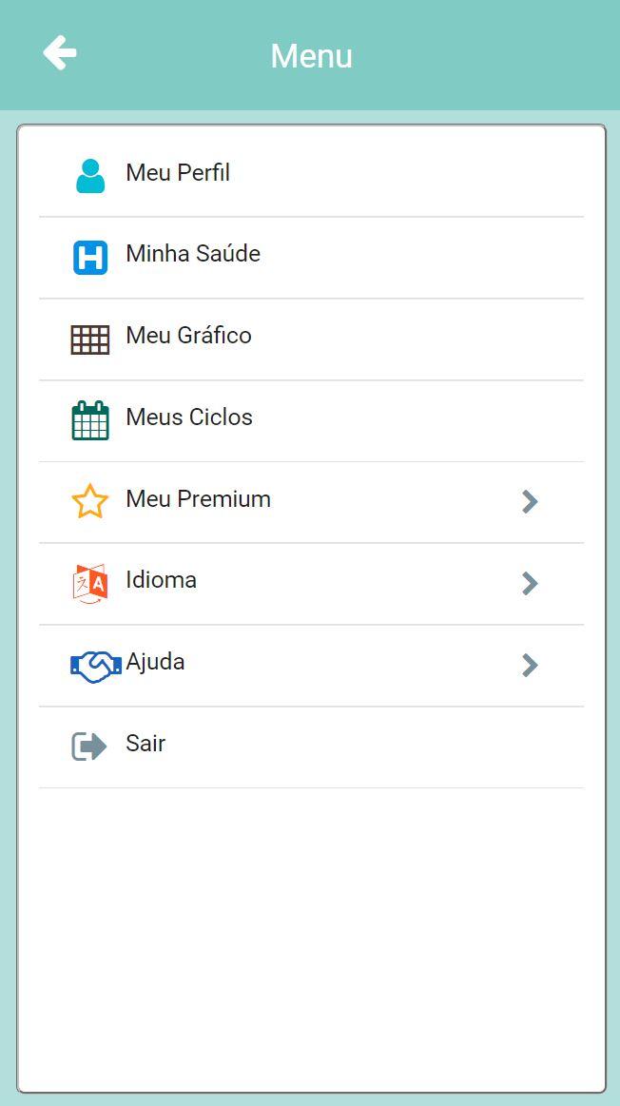Open Minha Saúde menu entry
This screenshot has width=620, height=1106.
[311, 258]
